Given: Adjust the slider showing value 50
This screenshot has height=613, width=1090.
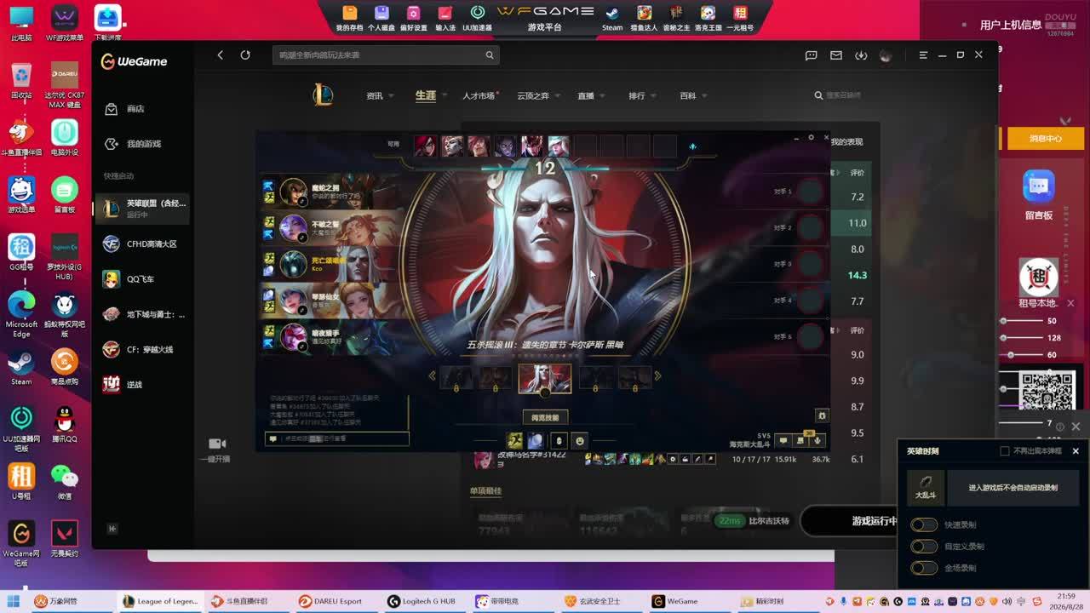Looking at the screenshot, I should click(x=1004, y=321).
